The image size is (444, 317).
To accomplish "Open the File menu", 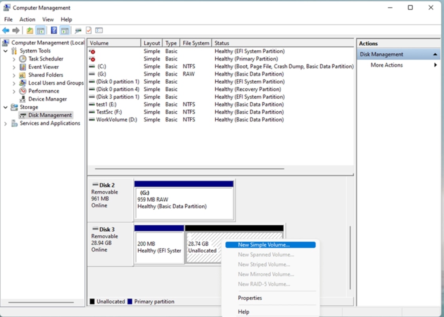I will pos(8,19).
